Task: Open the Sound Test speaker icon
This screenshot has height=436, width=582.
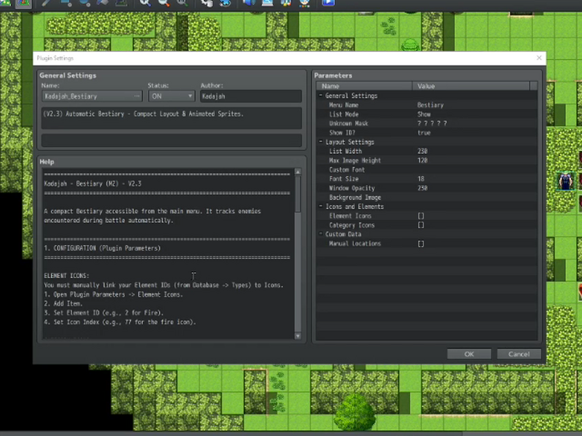Action: pos(248,3)
